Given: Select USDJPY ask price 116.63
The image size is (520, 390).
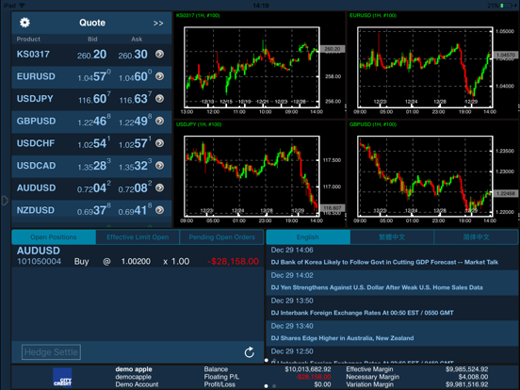Looking at the screenshot, I should pos(136,99).
